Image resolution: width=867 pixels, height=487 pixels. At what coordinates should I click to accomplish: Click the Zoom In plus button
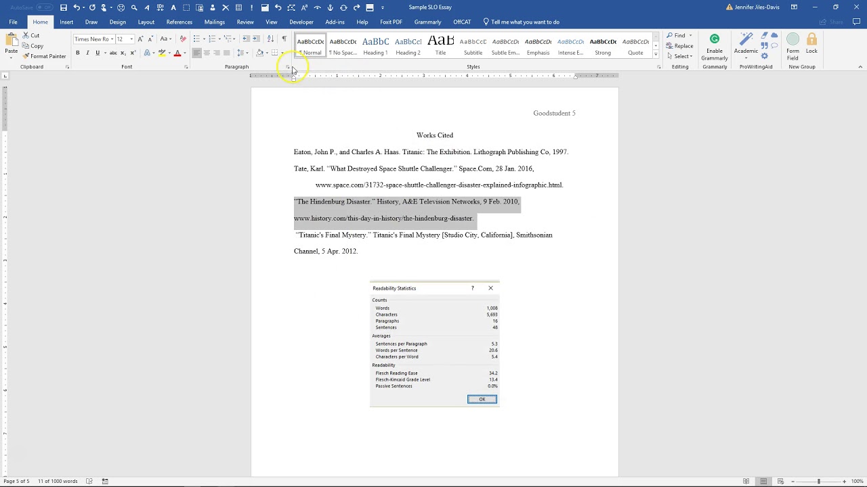845,481
